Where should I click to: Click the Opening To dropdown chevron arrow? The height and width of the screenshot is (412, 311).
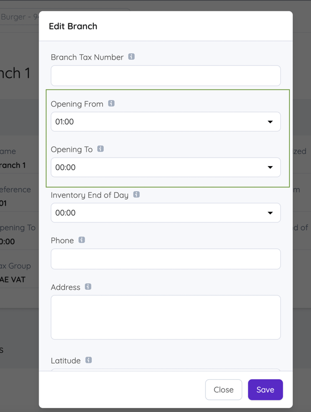pos(270,167)
